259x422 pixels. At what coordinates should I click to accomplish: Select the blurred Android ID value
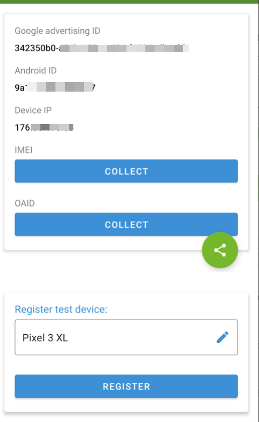pos(55,87)
